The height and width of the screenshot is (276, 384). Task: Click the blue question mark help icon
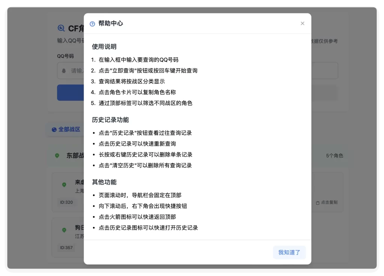tap(92, 23)
